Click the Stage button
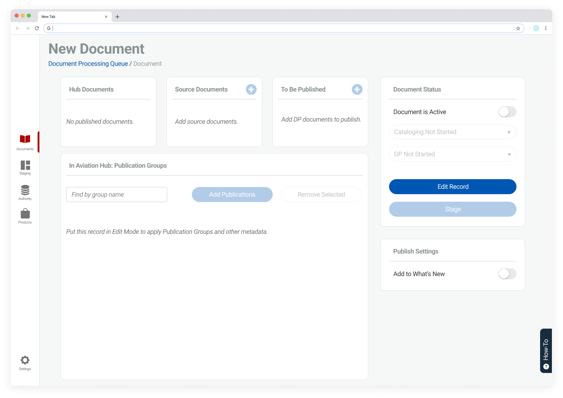The height and width of the screenshot is (398, 563). (453, 209)
